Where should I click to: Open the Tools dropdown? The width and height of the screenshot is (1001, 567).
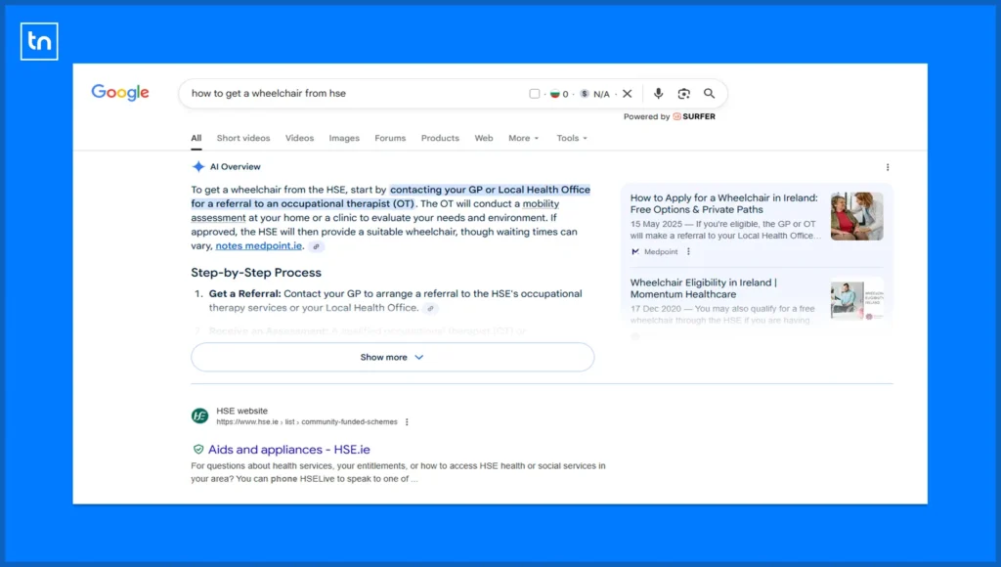pyautogui.click(x=572, y=138)
